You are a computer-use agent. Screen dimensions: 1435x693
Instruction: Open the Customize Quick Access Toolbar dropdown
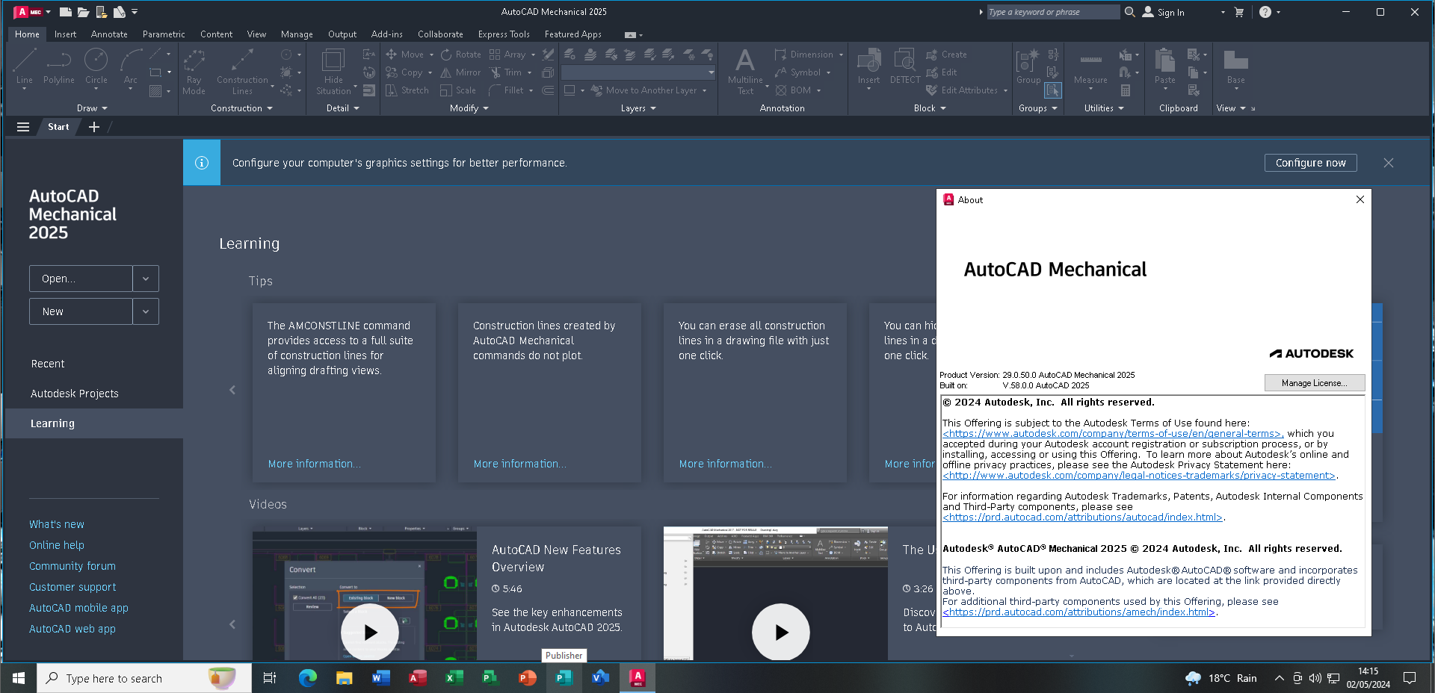(135, 12)
